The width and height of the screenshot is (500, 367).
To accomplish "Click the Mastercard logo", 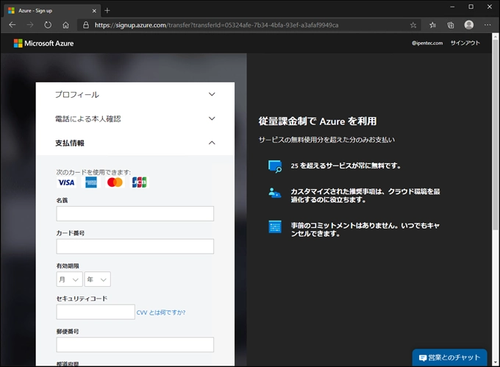I will pos(115,182).
